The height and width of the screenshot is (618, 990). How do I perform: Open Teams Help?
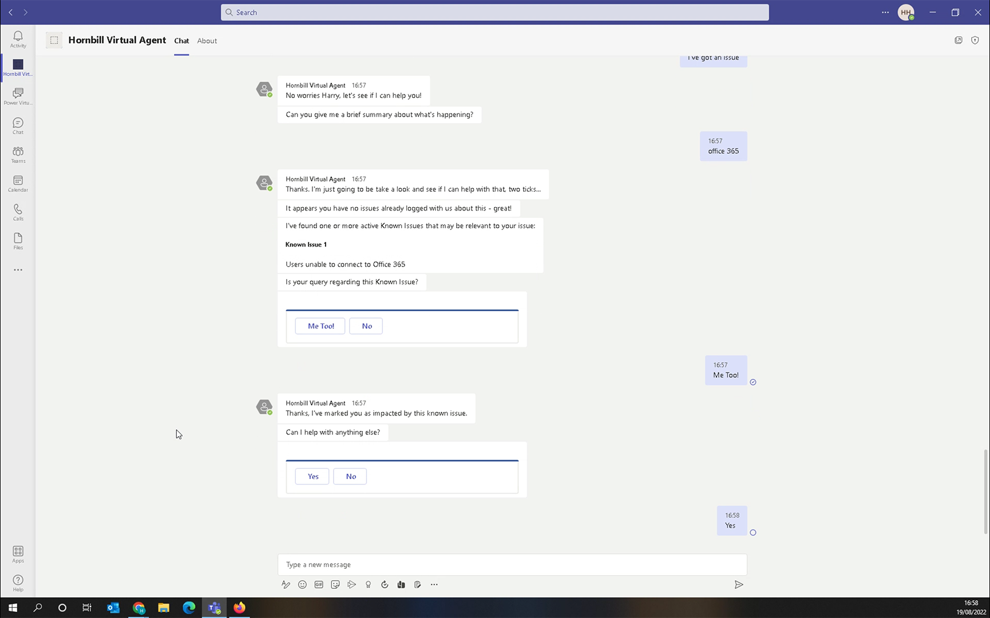(x=18, y=583)
